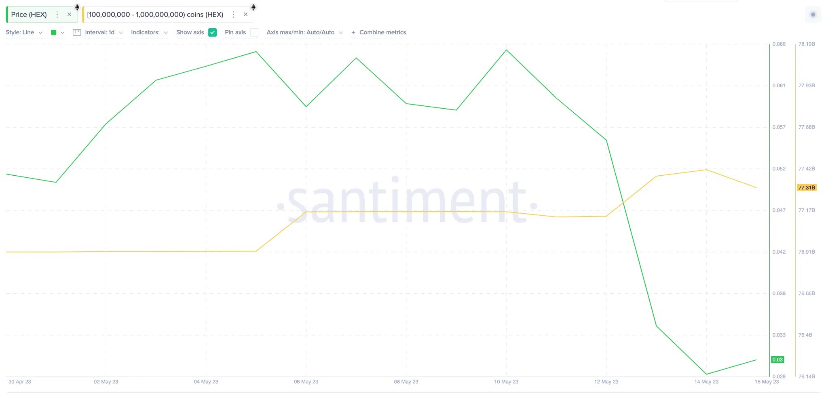828x393 pixels.
Task: Open the Axis max/min Auto/Auto dropdown
Action: coord(305,32)
